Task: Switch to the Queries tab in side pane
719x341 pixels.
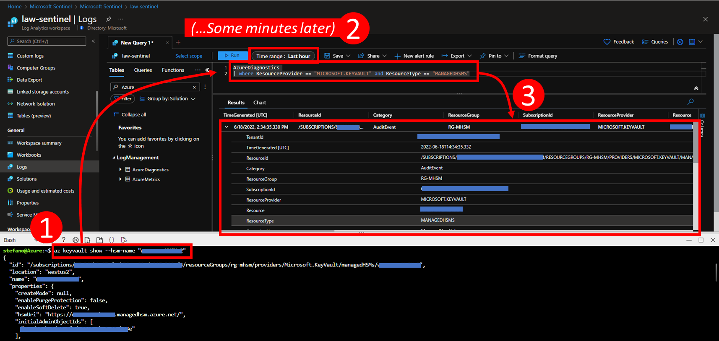Action: [x=143, y=70]
